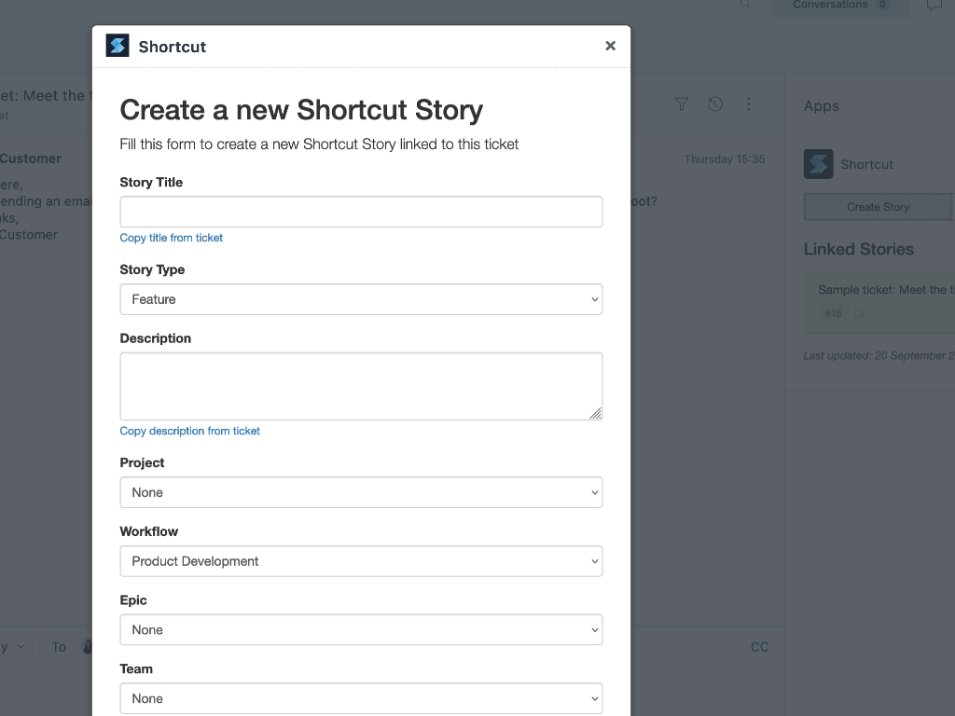Click the Shortcut app icon in Apps panel
The width and height of the screenshot is (955, 716).
point(818,164)
